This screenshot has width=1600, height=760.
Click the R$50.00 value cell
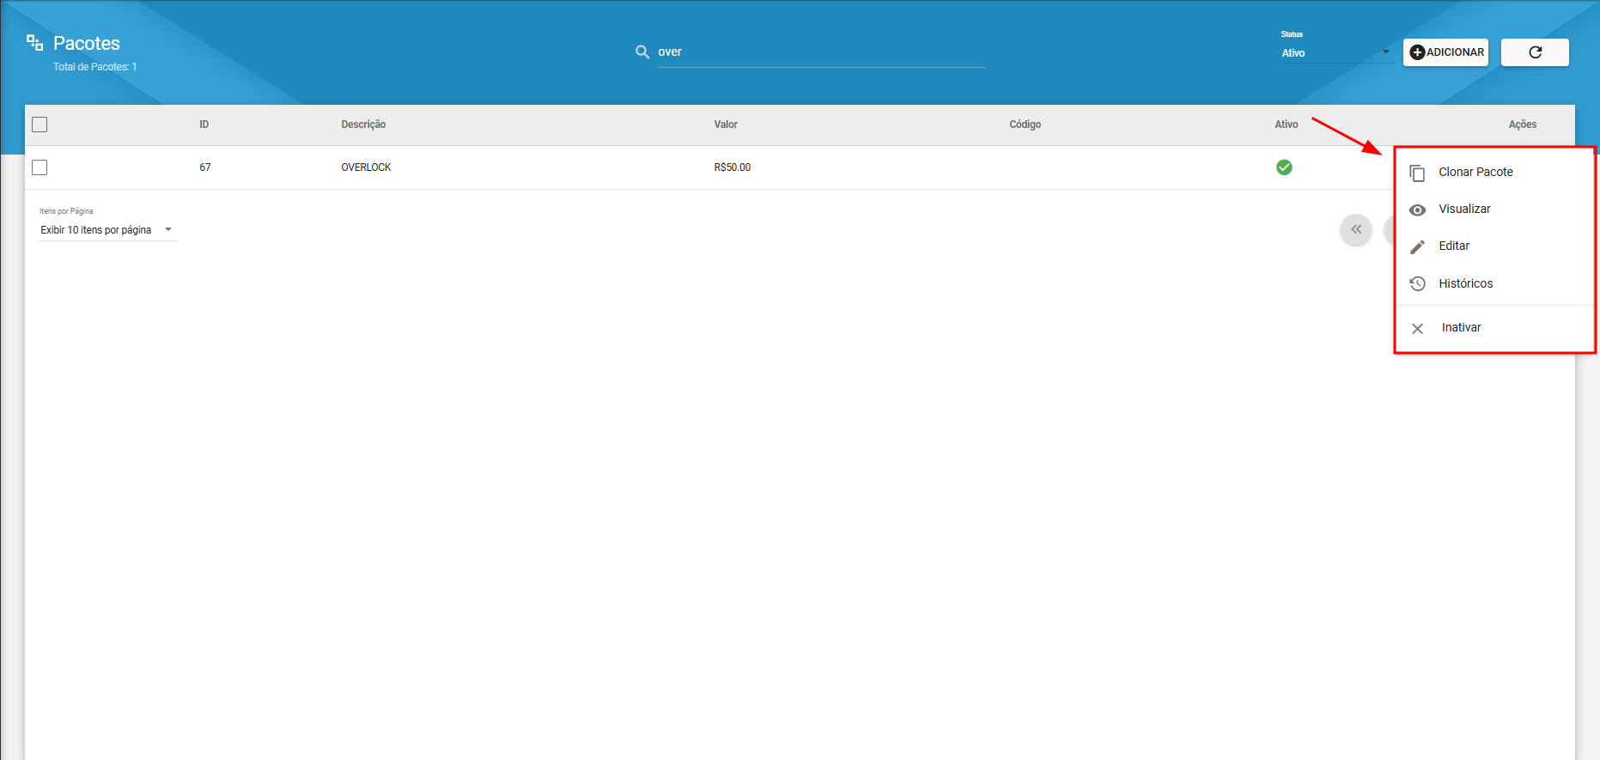pos(733,167)
